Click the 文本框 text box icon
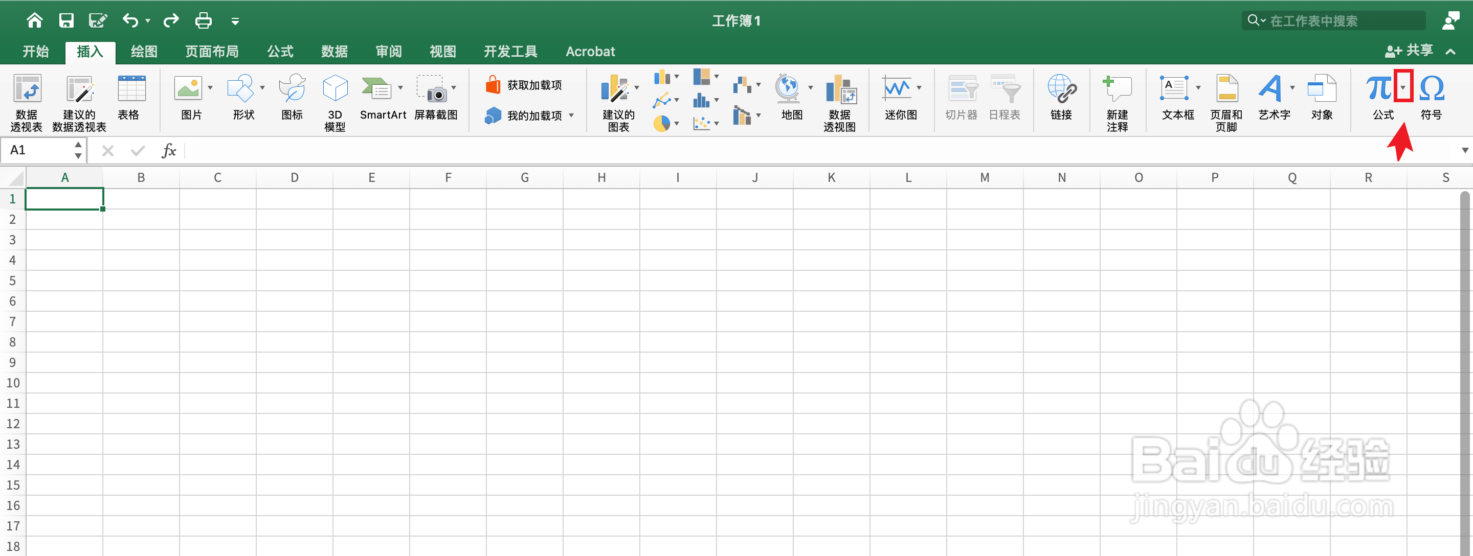The height and width of the screenshot is (556, 1473). click(x=1174, y=88)
